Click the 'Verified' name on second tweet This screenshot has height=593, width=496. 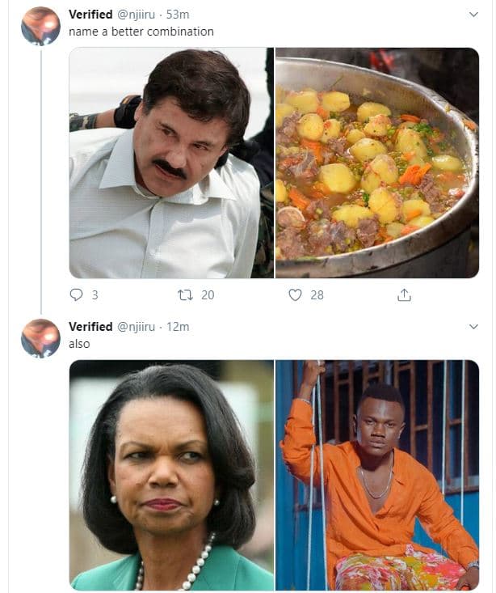(x=90, y=327)
